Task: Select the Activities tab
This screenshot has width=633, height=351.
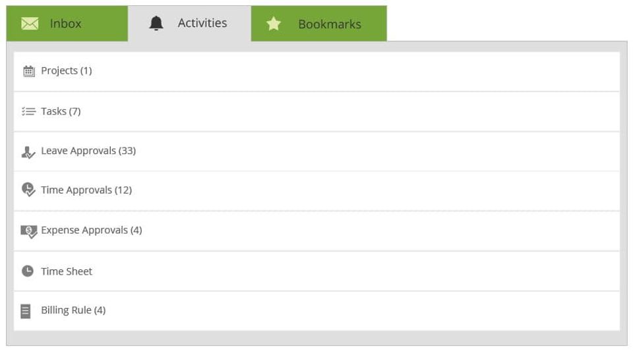Action: point(202,23)
